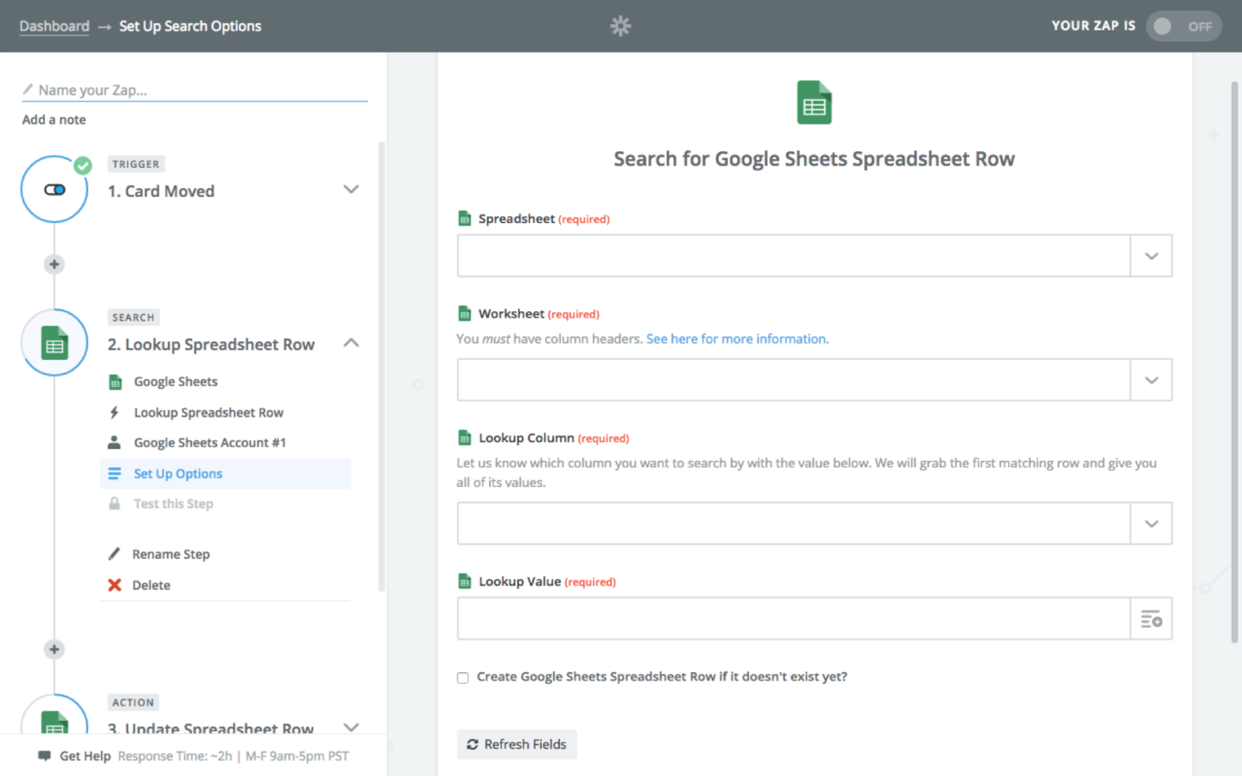1242x776 pixels.
Task: Click the toggle switch icon inside the trigger circle
Action: point(54,190)
